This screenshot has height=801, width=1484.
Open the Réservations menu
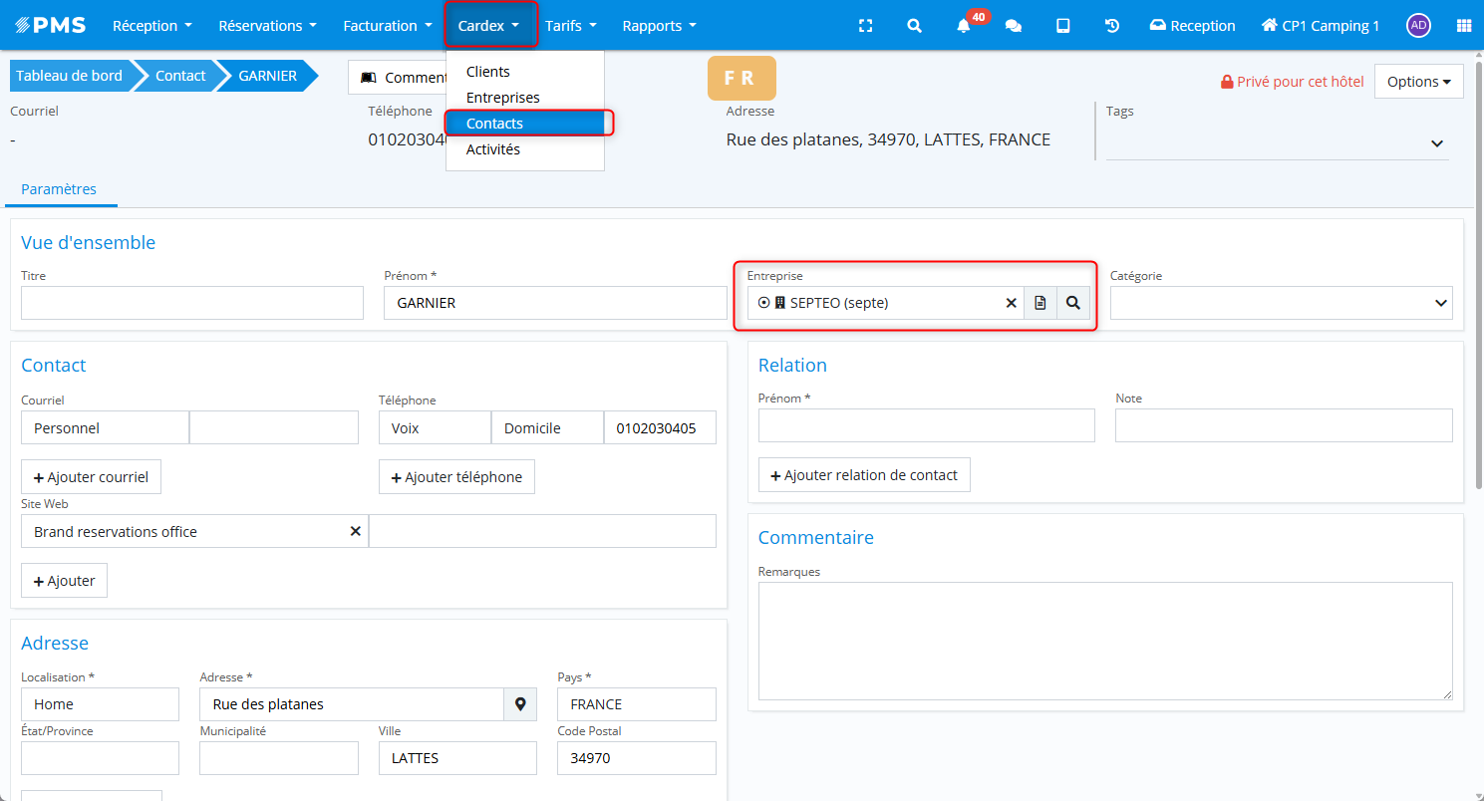[x=267, y=26]
